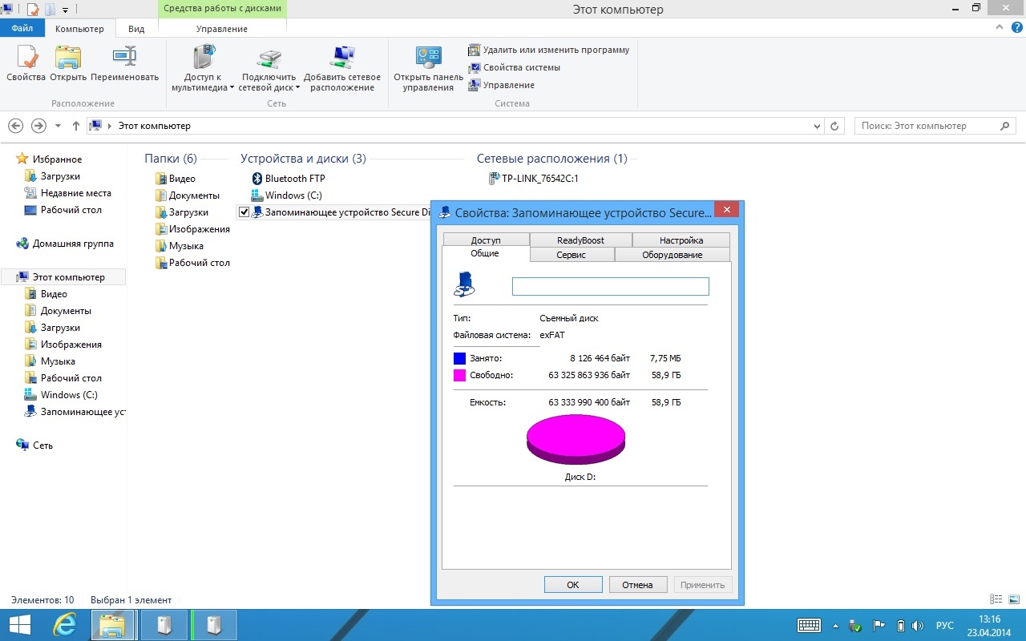1026x641 pixels.
Task: Open the Оборудование (Hardware) tab
Action: pyautogui.click(x=672, y=255)
